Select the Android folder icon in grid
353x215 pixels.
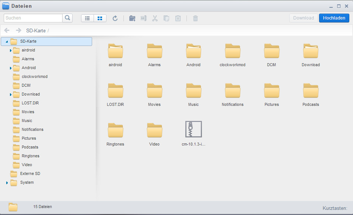coord(193,51)
